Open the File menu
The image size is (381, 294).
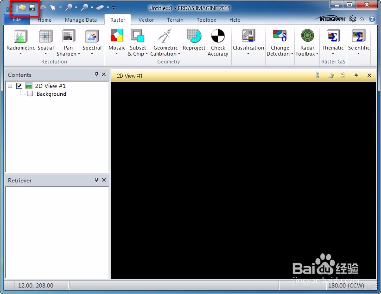[x=17, y=19]
